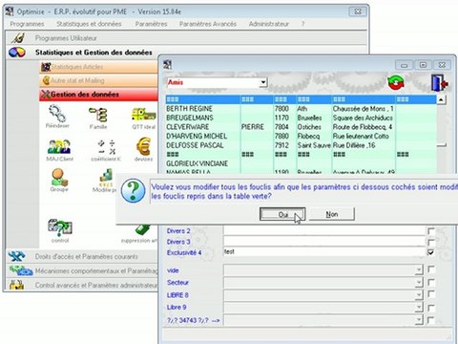Decline with the Non button
The image size is (458, 344).
332,214
